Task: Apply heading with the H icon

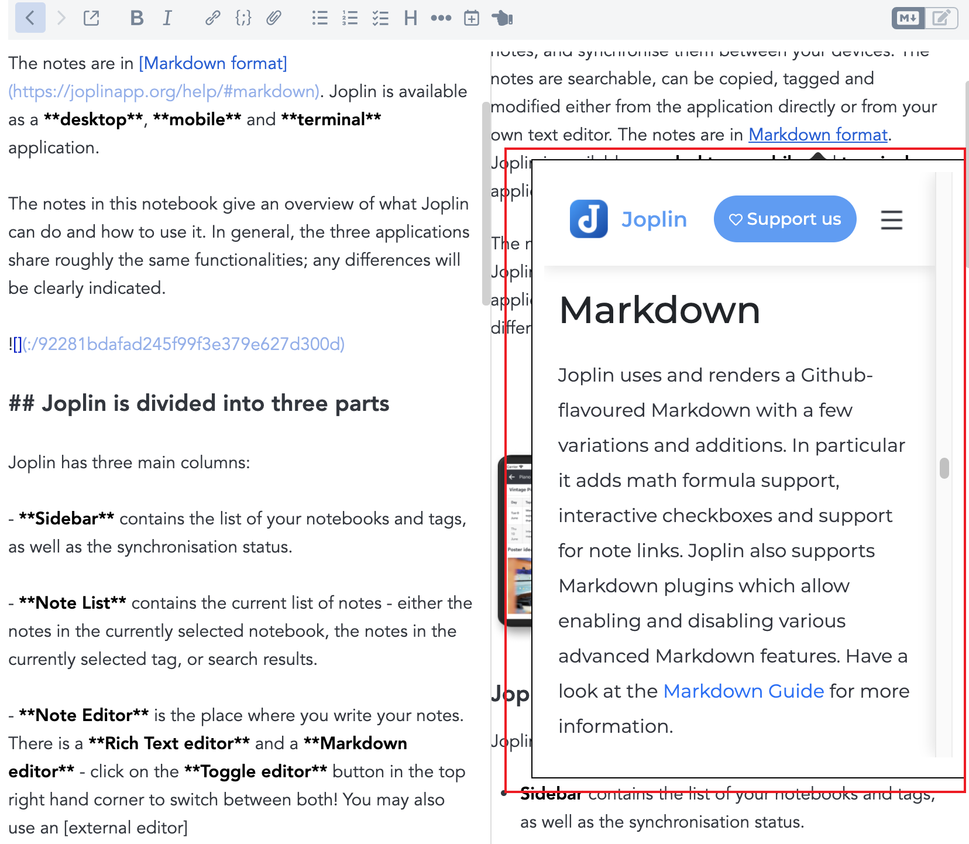Action: pos(411,18)
